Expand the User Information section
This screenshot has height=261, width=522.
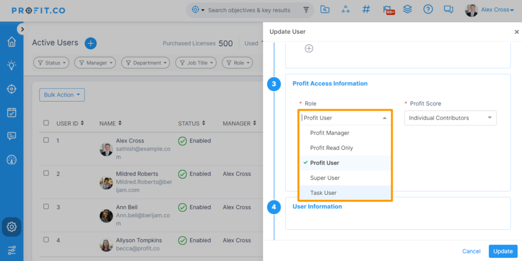pyautogui.click(x=317, y=207)
